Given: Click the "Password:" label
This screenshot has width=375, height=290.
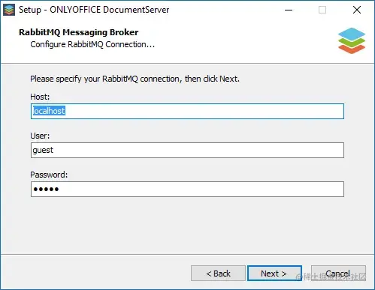Looking at the screenshot, I should pyautogui.click(x=49, y=175).
